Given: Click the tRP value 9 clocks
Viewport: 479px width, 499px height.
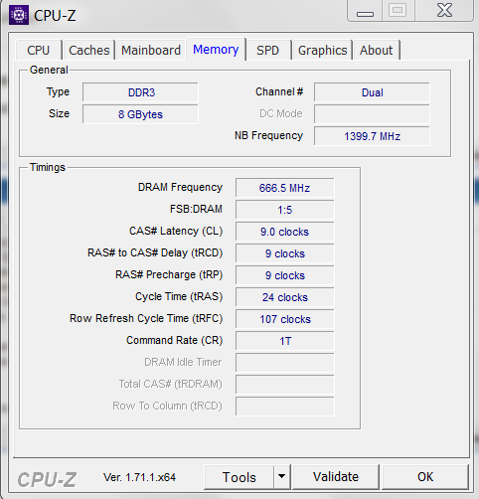Looking at the screenshot, I should 285,275.
